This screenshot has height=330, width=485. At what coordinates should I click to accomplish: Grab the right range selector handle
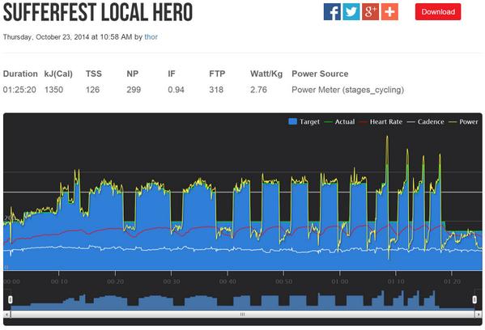pyautogui.click(x=474, y=299)
